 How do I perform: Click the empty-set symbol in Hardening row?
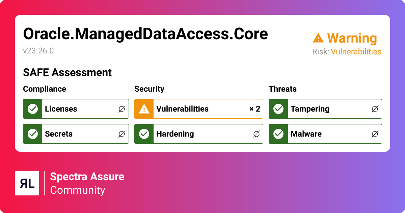click(x=256, y=134)
